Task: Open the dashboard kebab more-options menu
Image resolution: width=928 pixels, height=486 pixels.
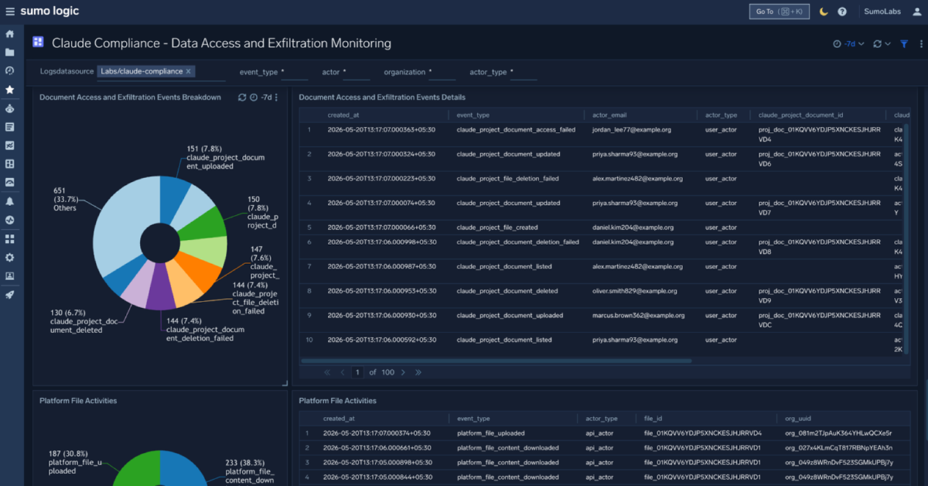Action: [x=921, y=44]
